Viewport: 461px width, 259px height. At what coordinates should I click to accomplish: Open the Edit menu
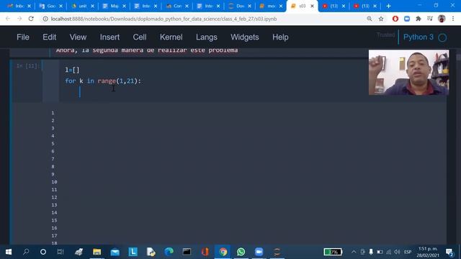point(49,37)
